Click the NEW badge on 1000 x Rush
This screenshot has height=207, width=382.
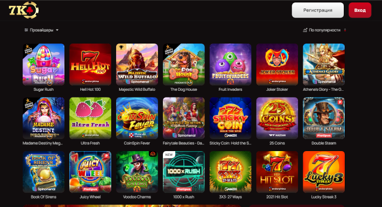coord(169,155)
